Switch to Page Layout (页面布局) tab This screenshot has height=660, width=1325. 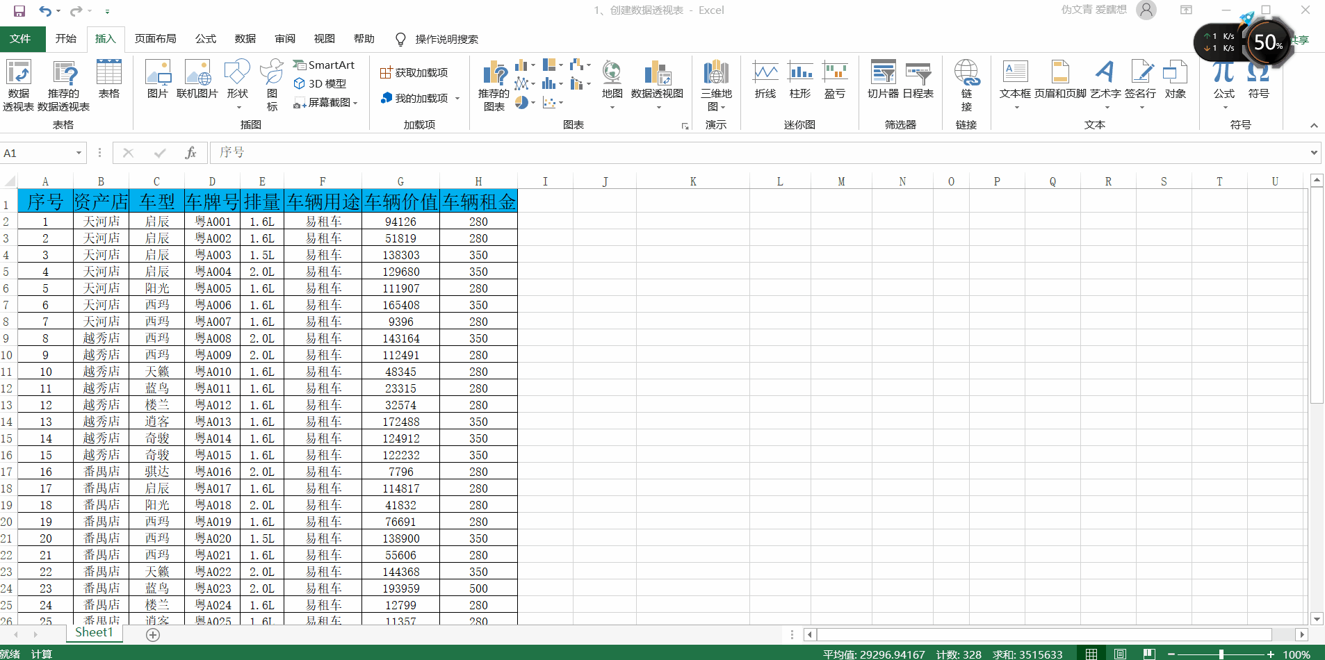point(156,39)
